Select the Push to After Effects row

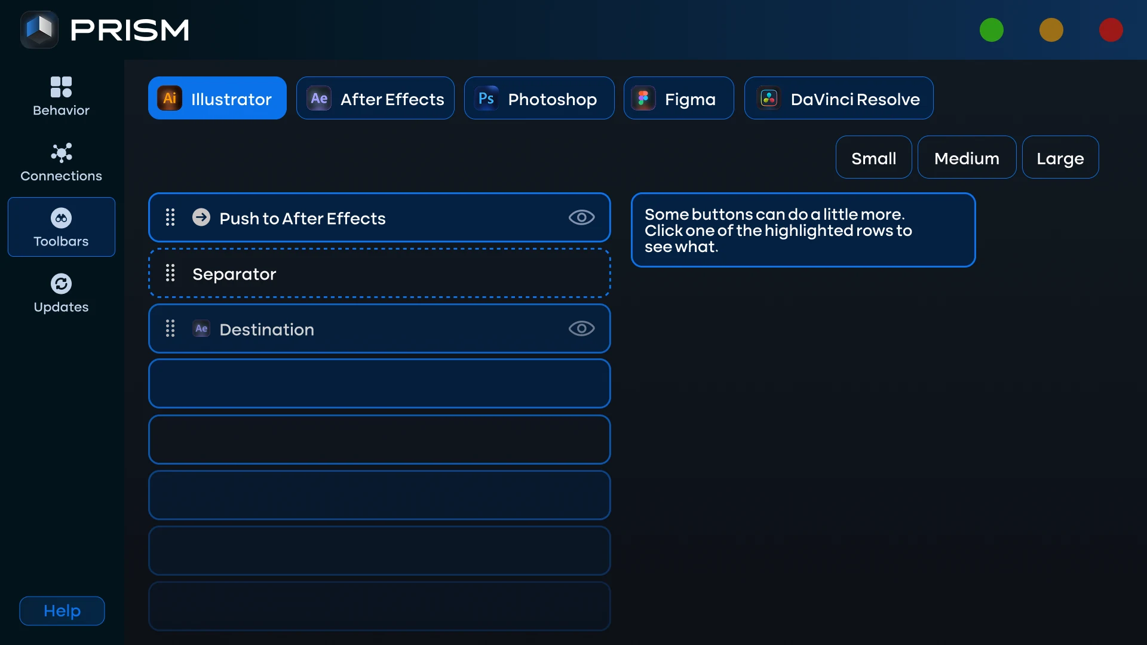[x=379, y=217]
